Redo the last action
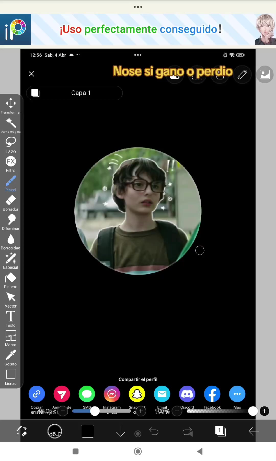Screen dimensions: 276x461 click(x=187, y=432)
